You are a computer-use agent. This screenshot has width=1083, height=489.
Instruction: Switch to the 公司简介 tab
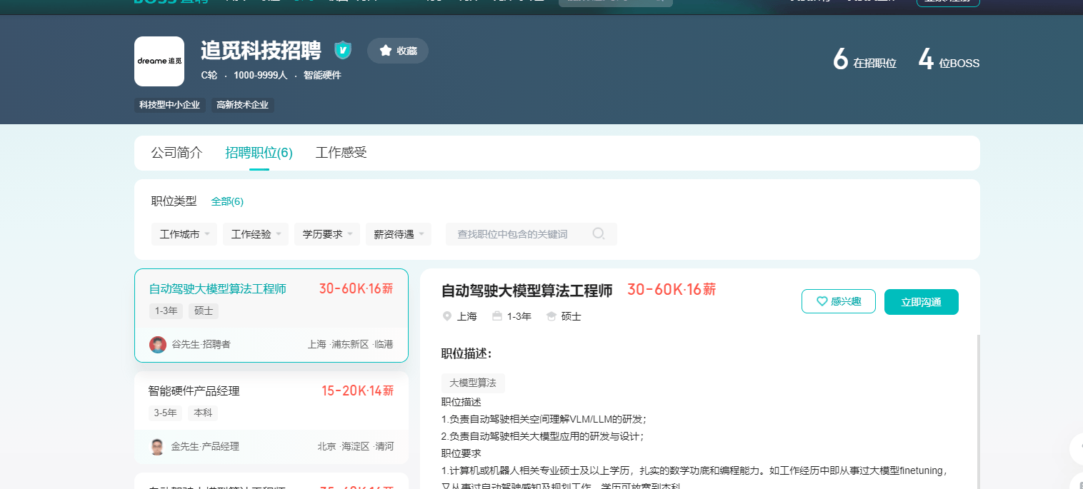(x=176, y=152)
